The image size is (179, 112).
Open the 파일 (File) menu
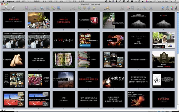[18, 1]
